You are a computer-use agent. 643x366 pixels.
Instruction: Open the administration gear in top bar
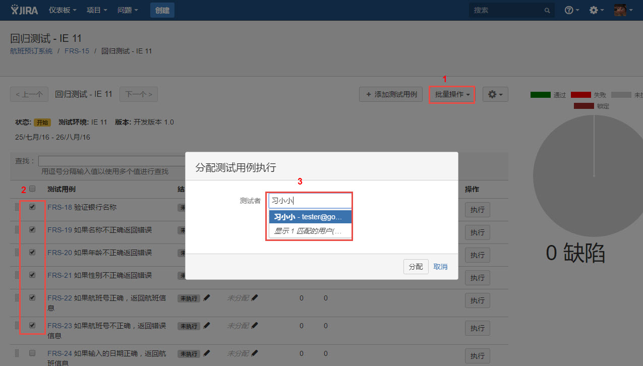coord(596,10)
